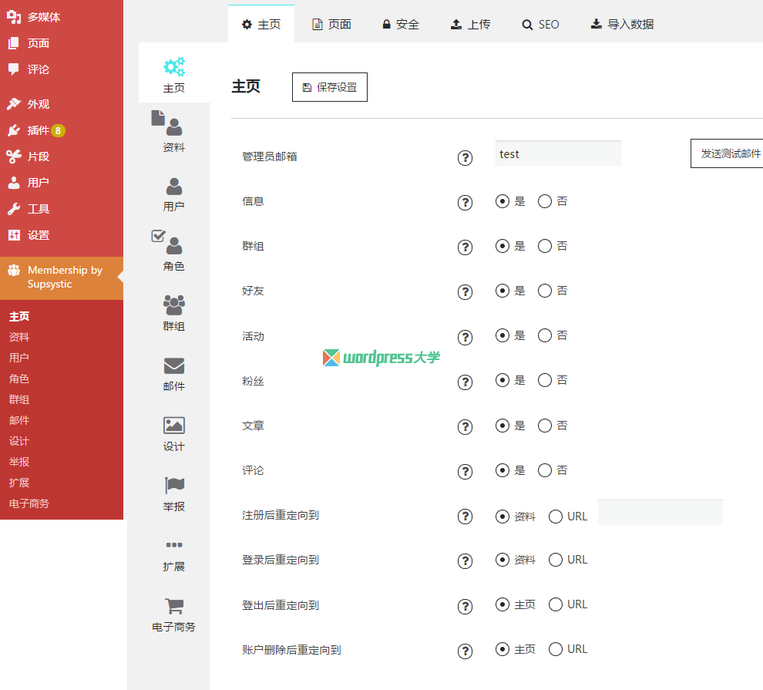Open the 电子商务 shopping cart icon
The image size is (763, 690).
coord(173,606)
